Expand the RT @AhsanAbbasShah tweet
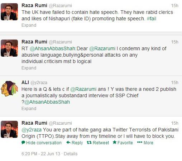The image size is (182, 161). [x=29, y=68]
